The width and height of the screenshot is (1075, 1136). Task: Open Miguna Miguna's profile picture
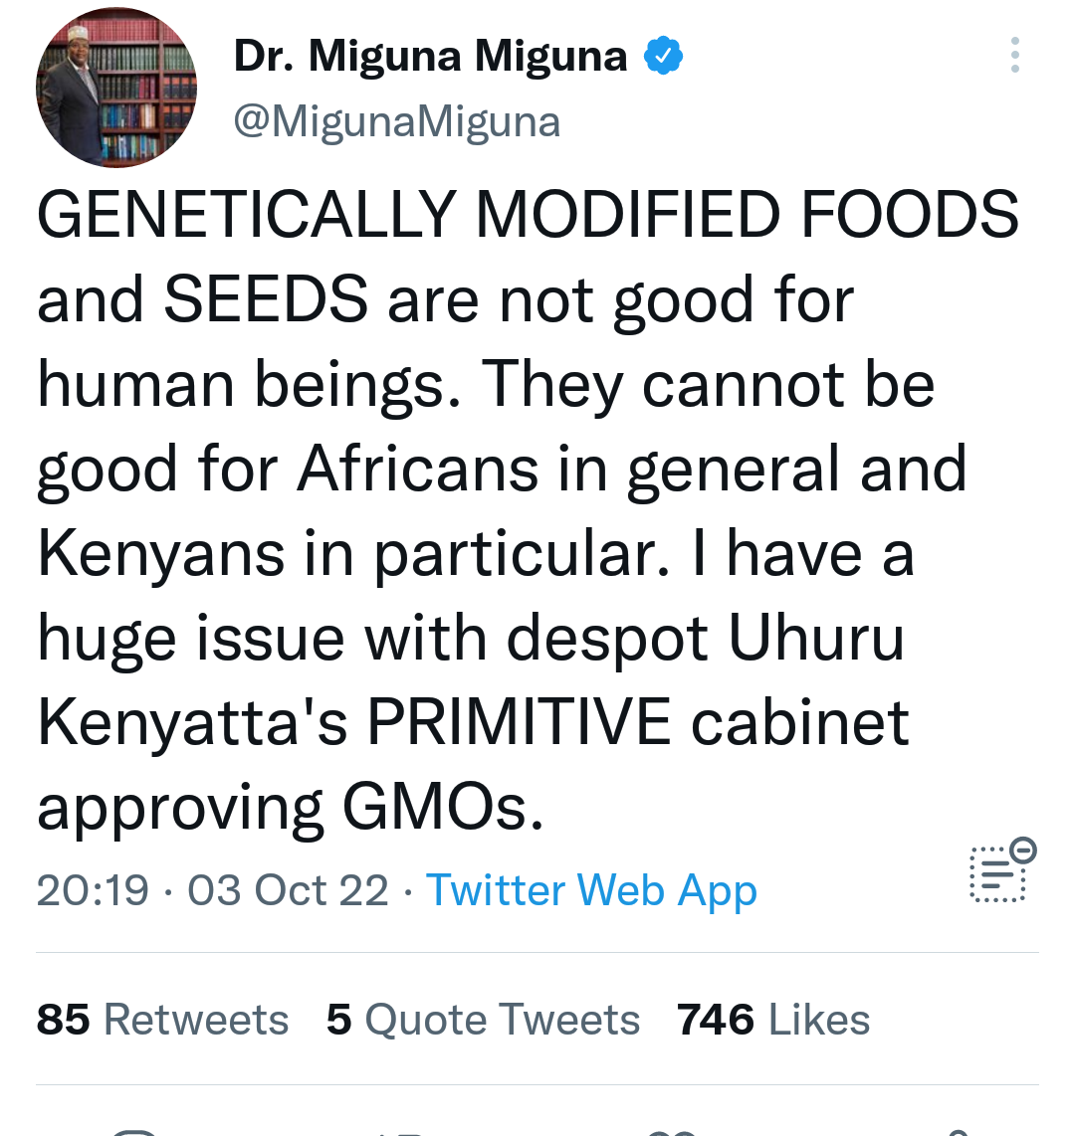116,88
